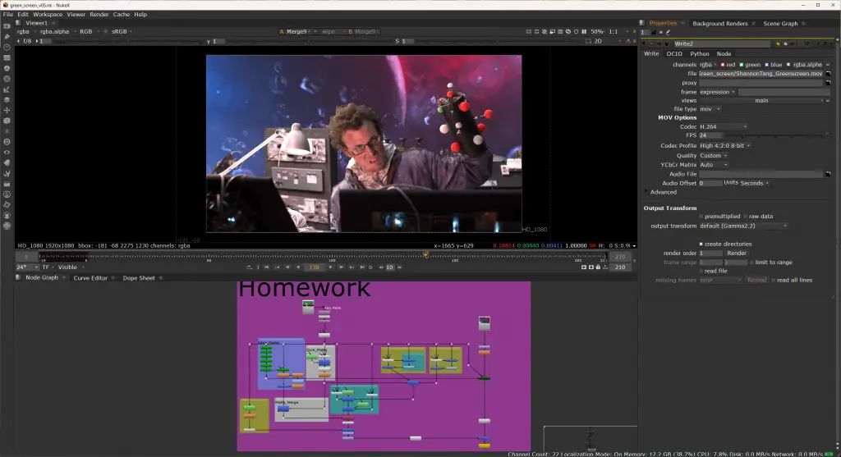This screenshot has width=841, height=457.
Task: Open the YCbCr Matrix Auto dropdown
Action: [714, 165]
